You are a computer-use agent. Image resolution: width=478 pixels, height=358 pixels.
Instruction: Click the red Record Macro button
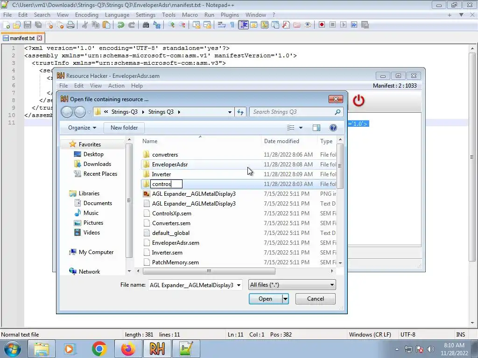click(322, 25)
